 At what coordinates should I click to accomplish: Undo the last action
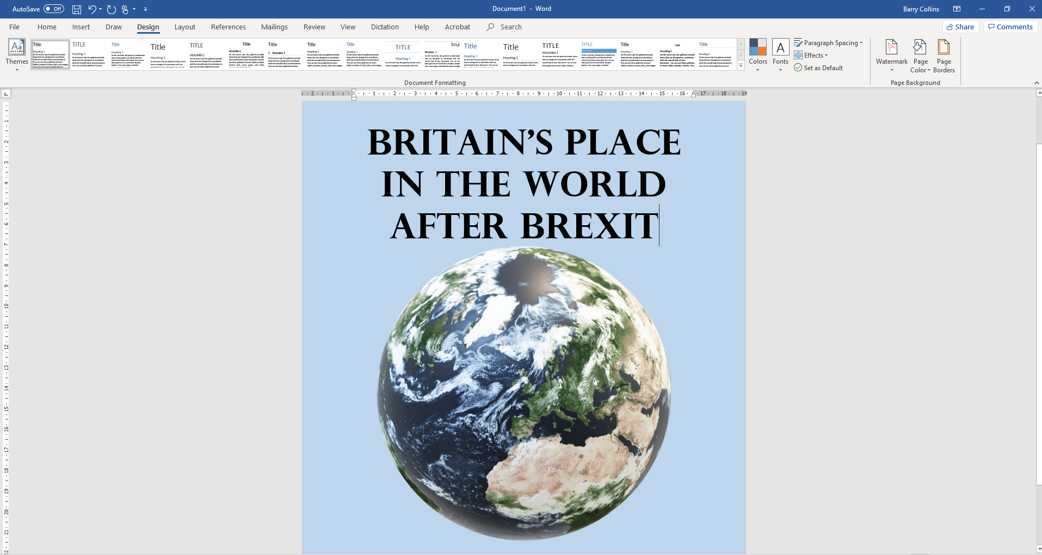[x=92, y=9]
